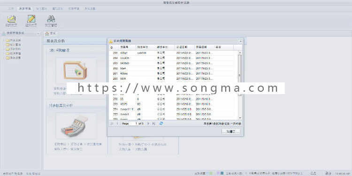Click the teal square in status bar
The image size is (352, 176).
(x=222, y=173)
